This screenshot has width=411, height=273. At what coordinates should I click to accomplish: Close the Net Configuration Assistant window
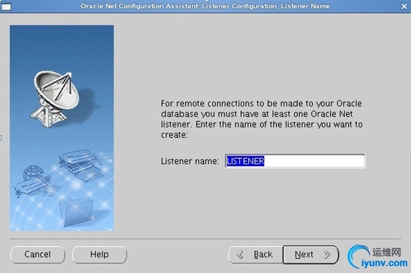(x=404, y=6)
